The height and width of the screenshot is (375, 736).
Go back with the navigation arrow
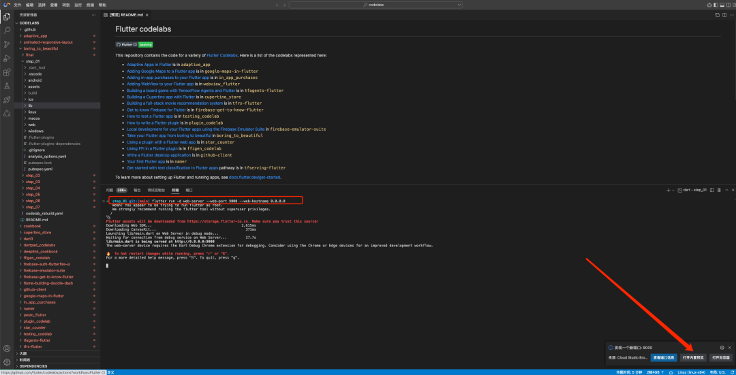277,5
